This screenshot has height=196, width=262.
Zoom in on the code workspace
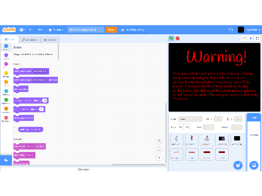pos(159,141)
